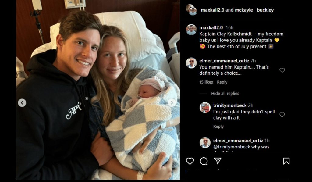312x182 pixels.
Task: Open mckayle__buckley profile link
Action: click(x=254, y=10)
